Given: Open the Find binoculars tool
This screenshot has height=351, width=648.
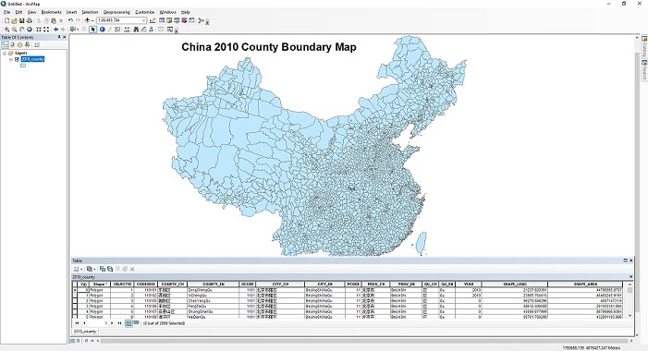Looking at the screenshot, I should click(136, 30).
